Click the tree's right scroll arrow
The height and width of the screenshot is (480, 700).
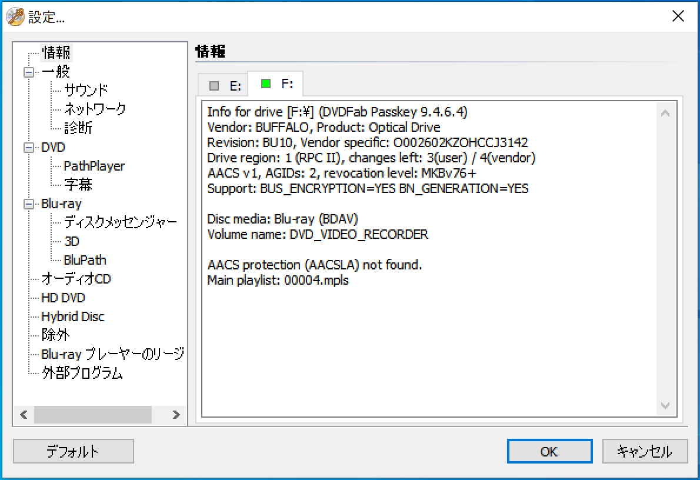(176, 415)
